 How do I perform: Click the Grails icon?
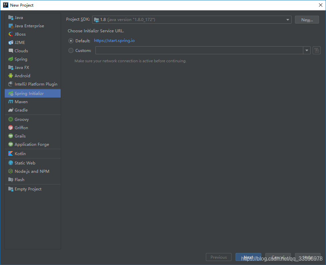11,136
